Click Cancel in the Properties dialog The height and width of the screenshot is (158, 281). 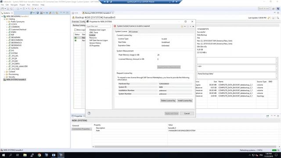pos(187,114)
